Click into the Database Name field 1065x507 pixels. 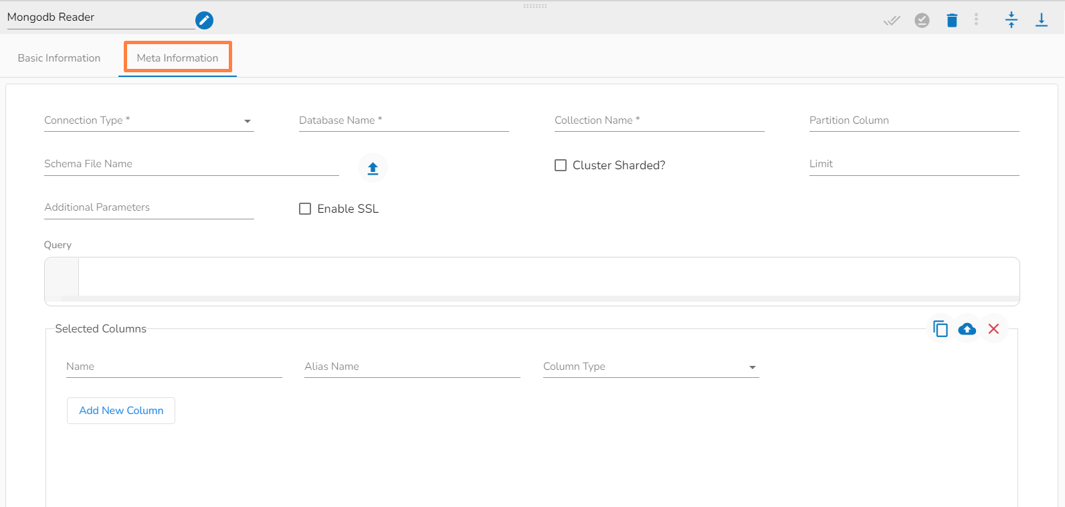[403, 121]
